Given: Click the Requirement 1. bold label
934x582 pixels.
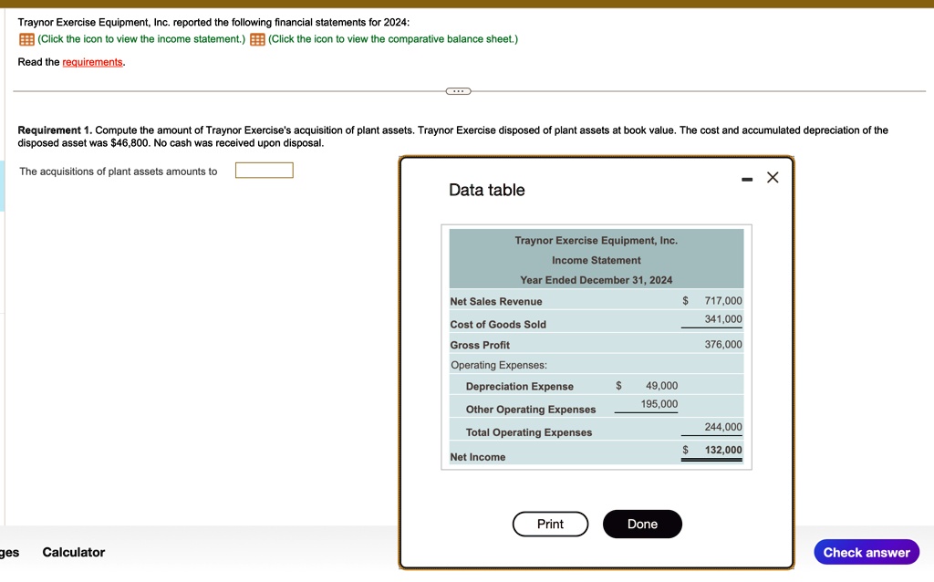Looking at the screenshot, I should [x=55, y=130].
